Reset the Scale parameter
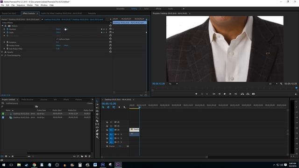The image size is (299, 168). [x=110, y=32]
